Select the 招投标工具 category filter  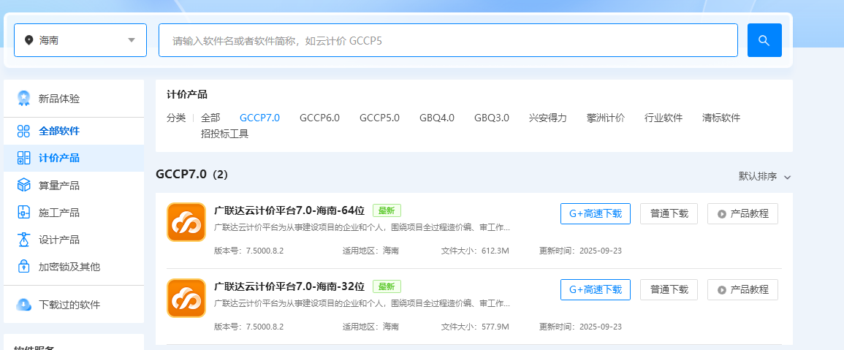tap(225, 134)
